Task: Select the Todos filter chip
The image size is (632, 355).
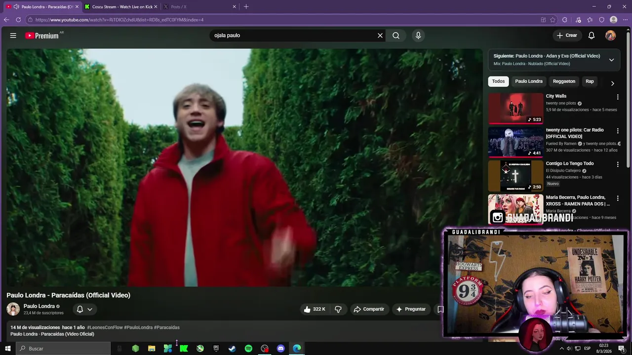Action: (498, 81)
